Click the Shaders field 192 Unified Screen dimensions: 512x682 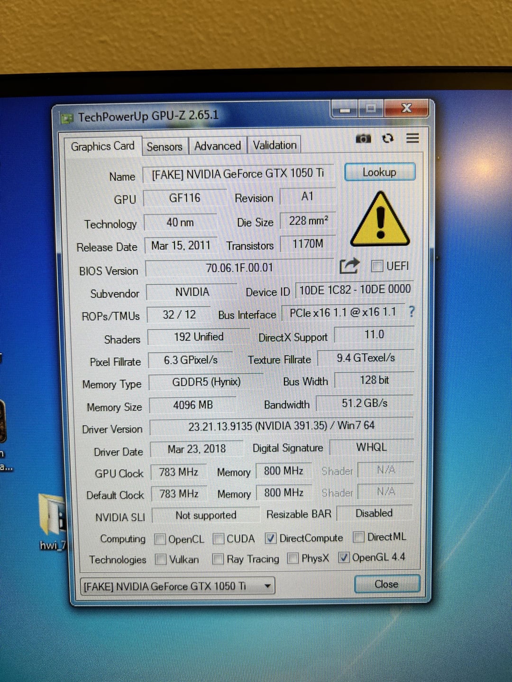click(x=199, y=337)
